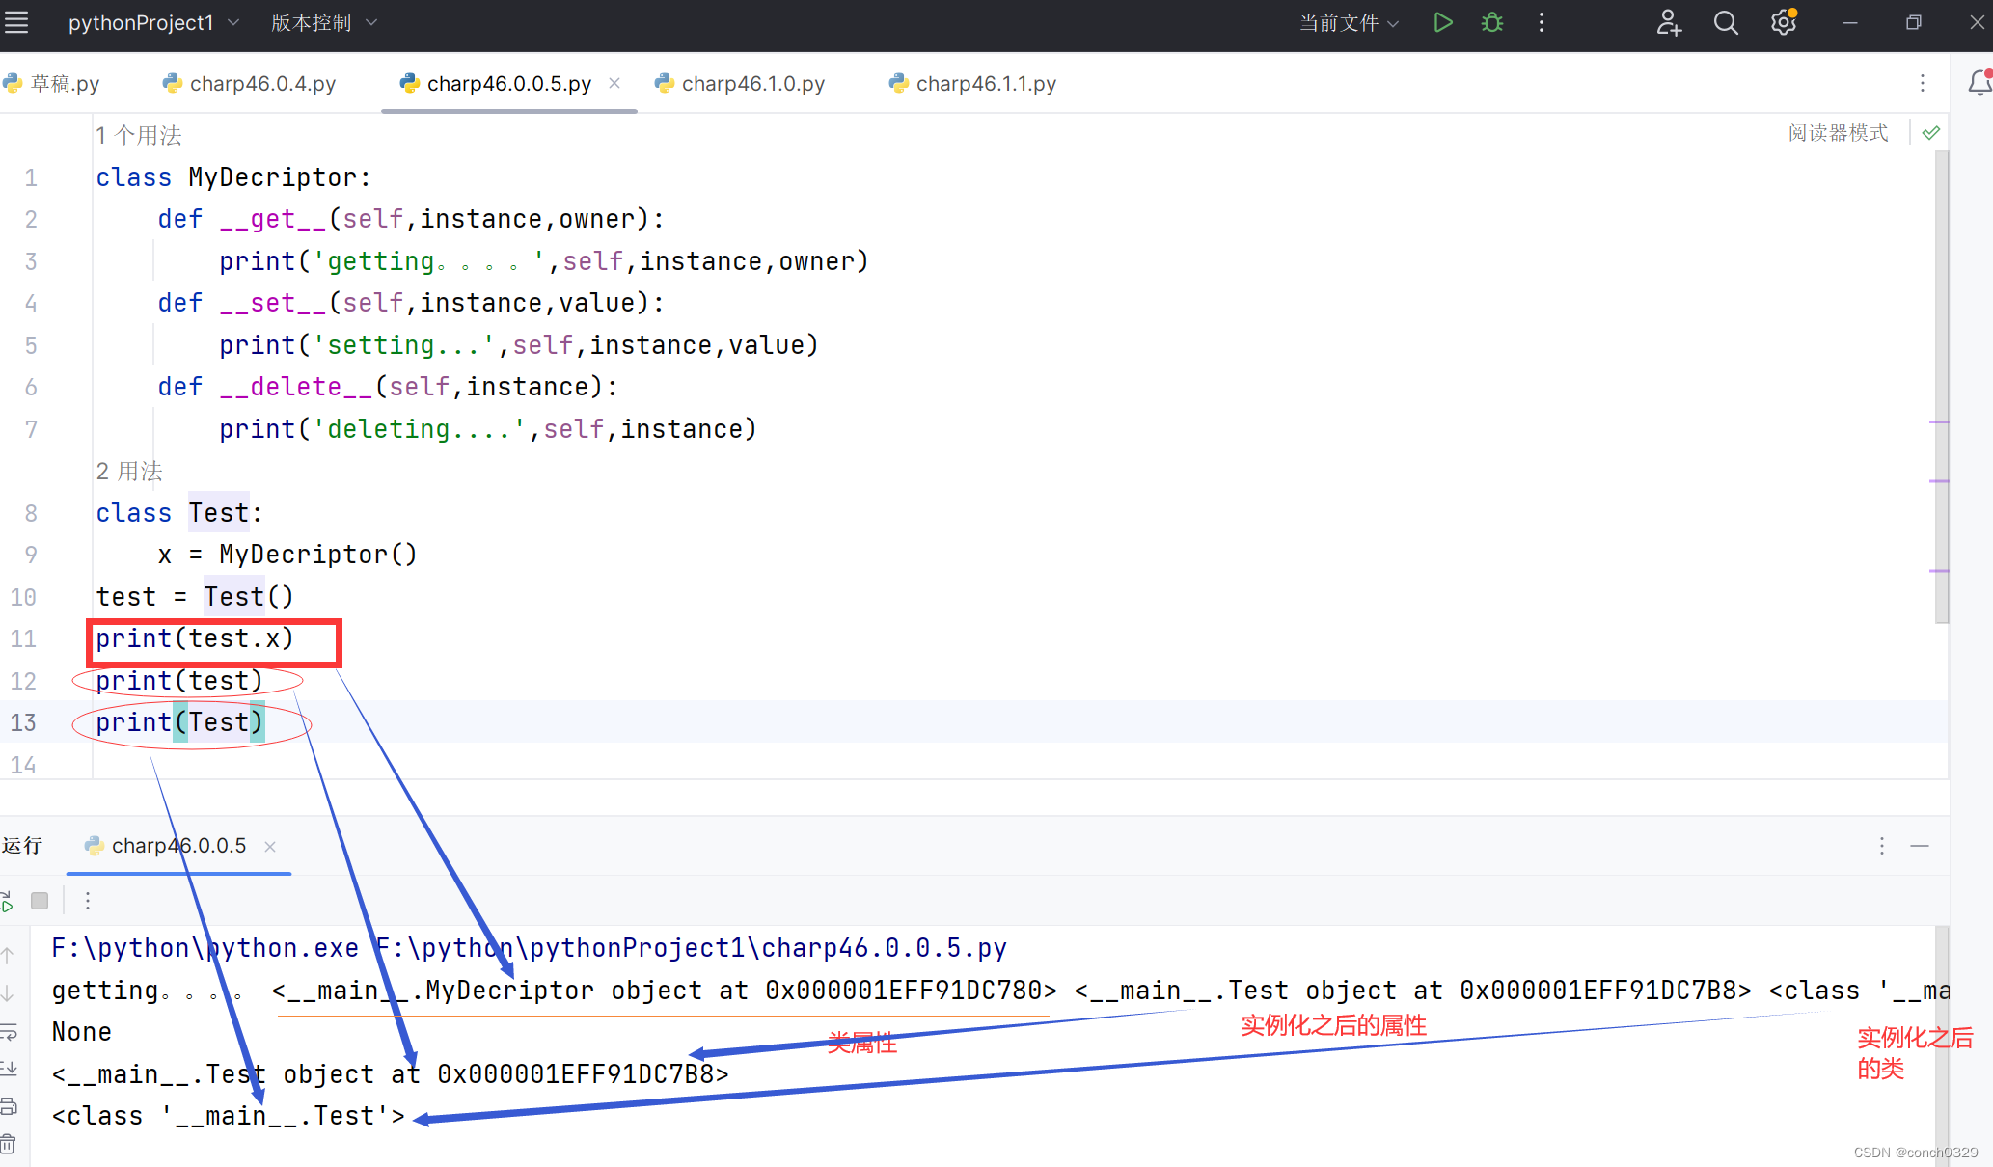The width and height of the screenshot is (1993, 1167).
Task: Close the charp46.0.0.5.py editor tab
Action: pos(614,84)
